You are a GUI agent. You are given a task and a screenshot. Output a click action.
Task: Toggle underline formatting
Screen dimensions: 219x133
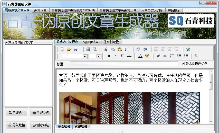(122, 56)
